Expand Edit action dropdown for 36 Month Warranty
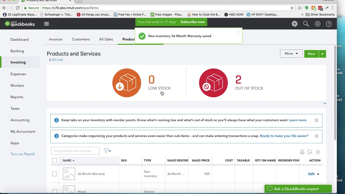Viewport: 345px width, 194px height. (318, 174)
